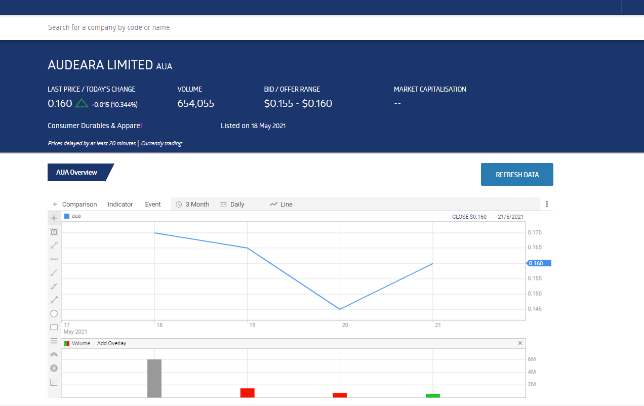Select the crosshair cursor tool
The height and width of the screenshot is (406, 644).
click(54, 218)
